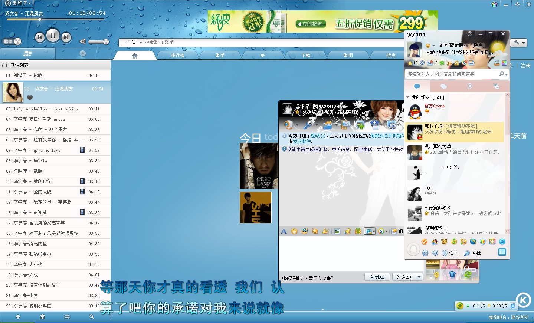Search playlist with magnifier icon

[92, 317]
